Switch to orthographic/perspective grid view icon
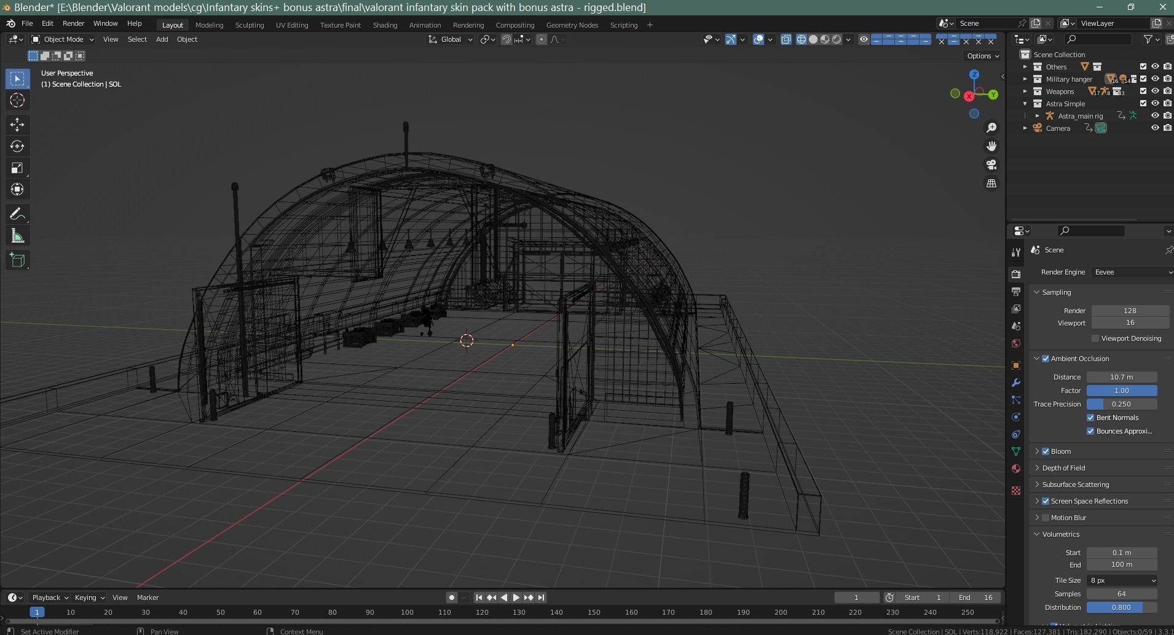Viewport: 1174px width, 635px height. tap(991, 184)
